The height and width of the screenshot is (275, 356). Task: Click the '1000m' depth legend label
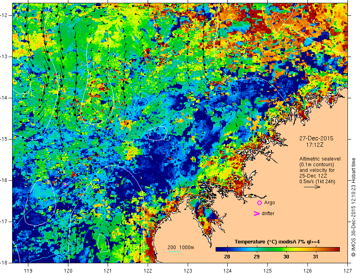tap(186, 247)
